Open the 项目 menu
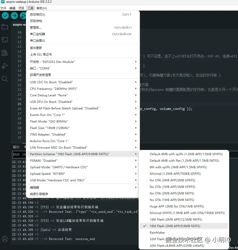The height and width of the screenshot is (250, 238). pos(21,8)
